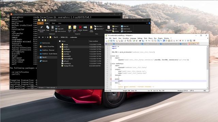
Task: Select Network in the navigation pane
Action: point(44,61)
